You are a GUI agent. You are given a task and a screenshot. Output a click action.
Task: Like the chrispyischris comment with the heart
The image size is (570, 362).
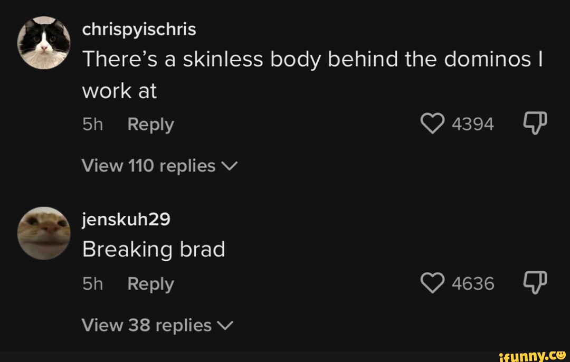pyautogui.click(x=432, y=125)
